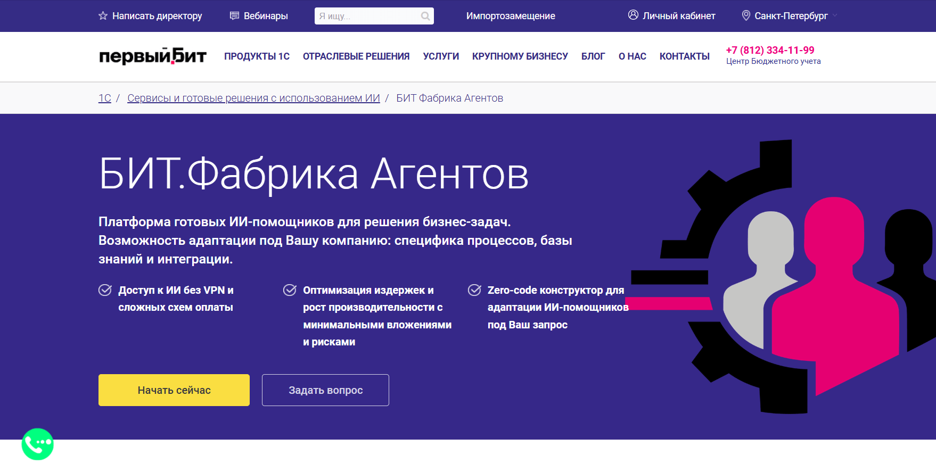The image size is (936, 471).
Task: Open the Импортозамещение link
Action: point(511,16)
